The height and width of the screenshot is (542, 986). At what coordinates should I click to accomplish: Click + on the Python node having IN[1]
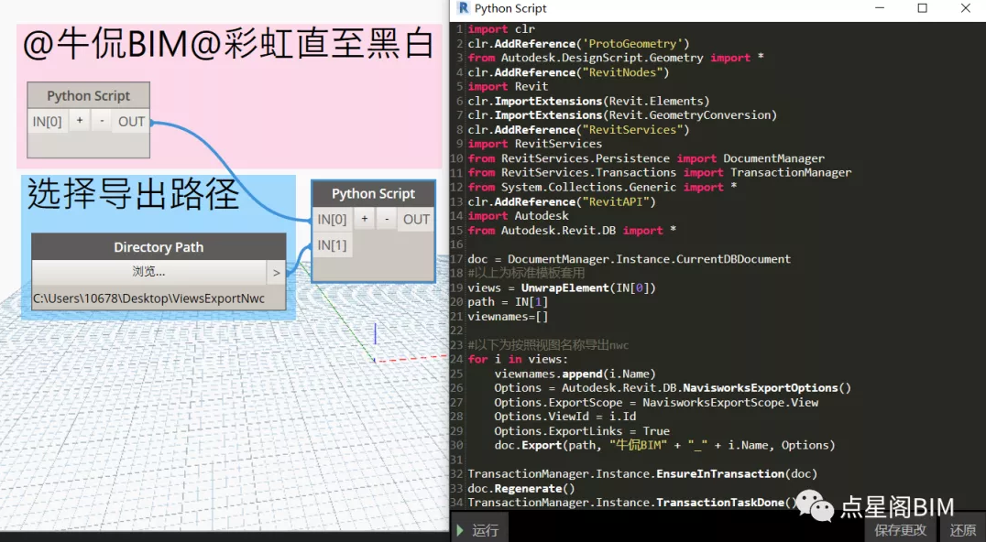click(x=365, y=219)
